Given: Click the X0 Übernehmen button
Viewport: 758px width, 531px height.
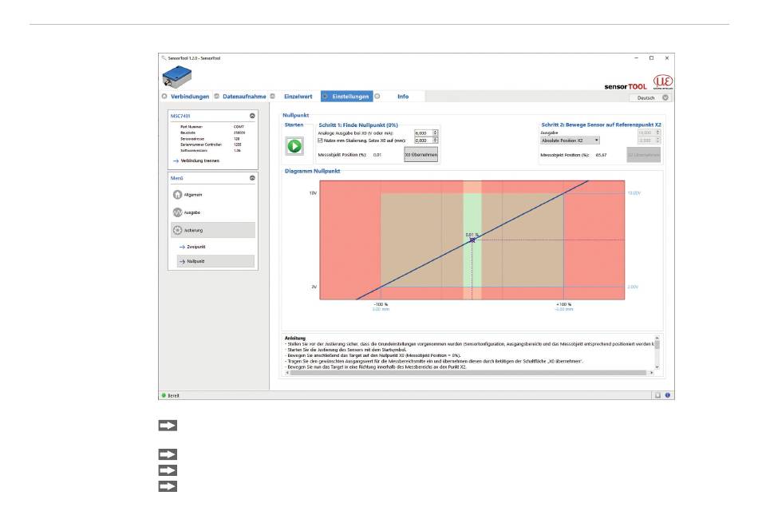Looking at the screenshot, I should [x=421, y=155].
